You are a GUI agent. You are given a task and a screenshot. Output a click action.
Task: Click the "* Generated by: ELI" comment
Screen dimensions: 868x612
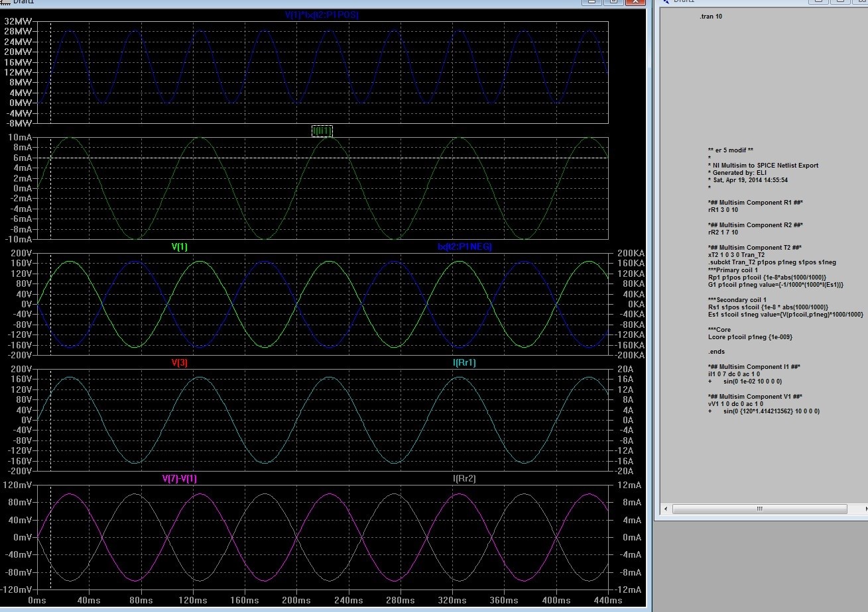737,173
